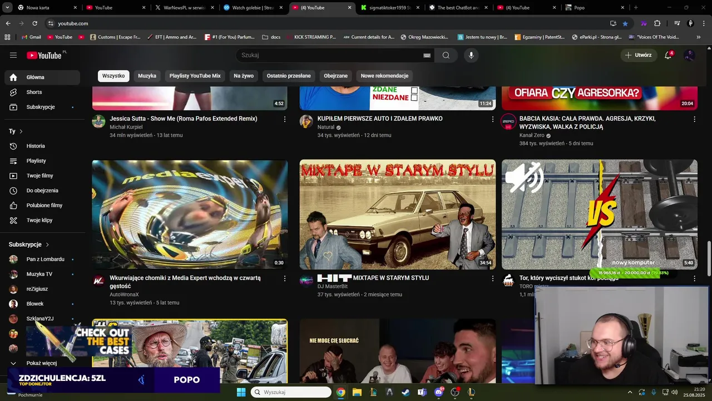Click the DJ MasterBit channel avatar
712x401 pixels.
(x=306, y=281)
